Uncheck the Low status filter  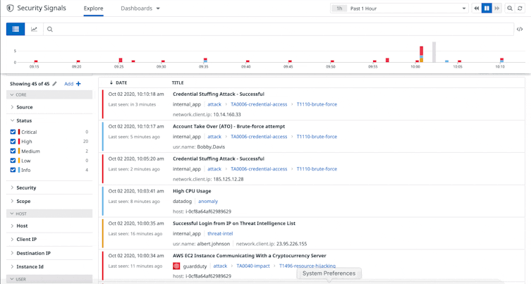click(13, 161)
